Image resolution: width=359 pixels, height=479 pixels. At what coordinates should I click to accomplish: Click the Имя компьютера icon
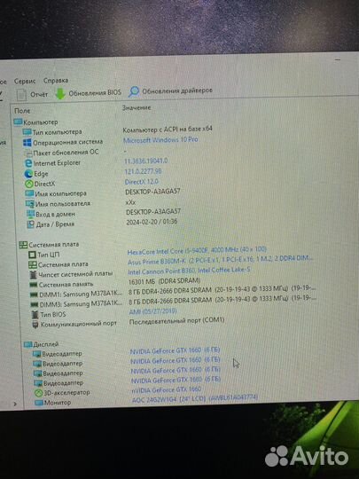tap(29, 194)
